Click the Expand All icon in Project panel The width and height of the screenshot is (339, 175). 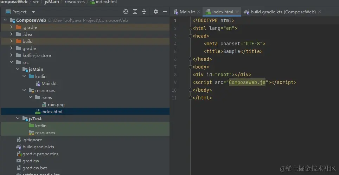(x=135, y=12)
